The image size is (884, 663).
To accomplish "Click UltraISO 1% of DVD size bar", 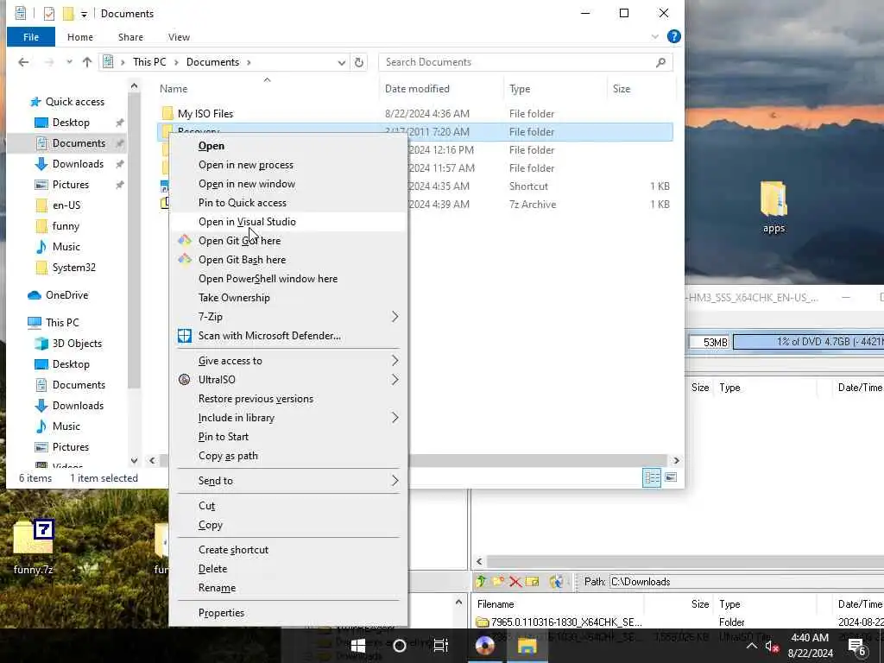I will click(808, 342).
